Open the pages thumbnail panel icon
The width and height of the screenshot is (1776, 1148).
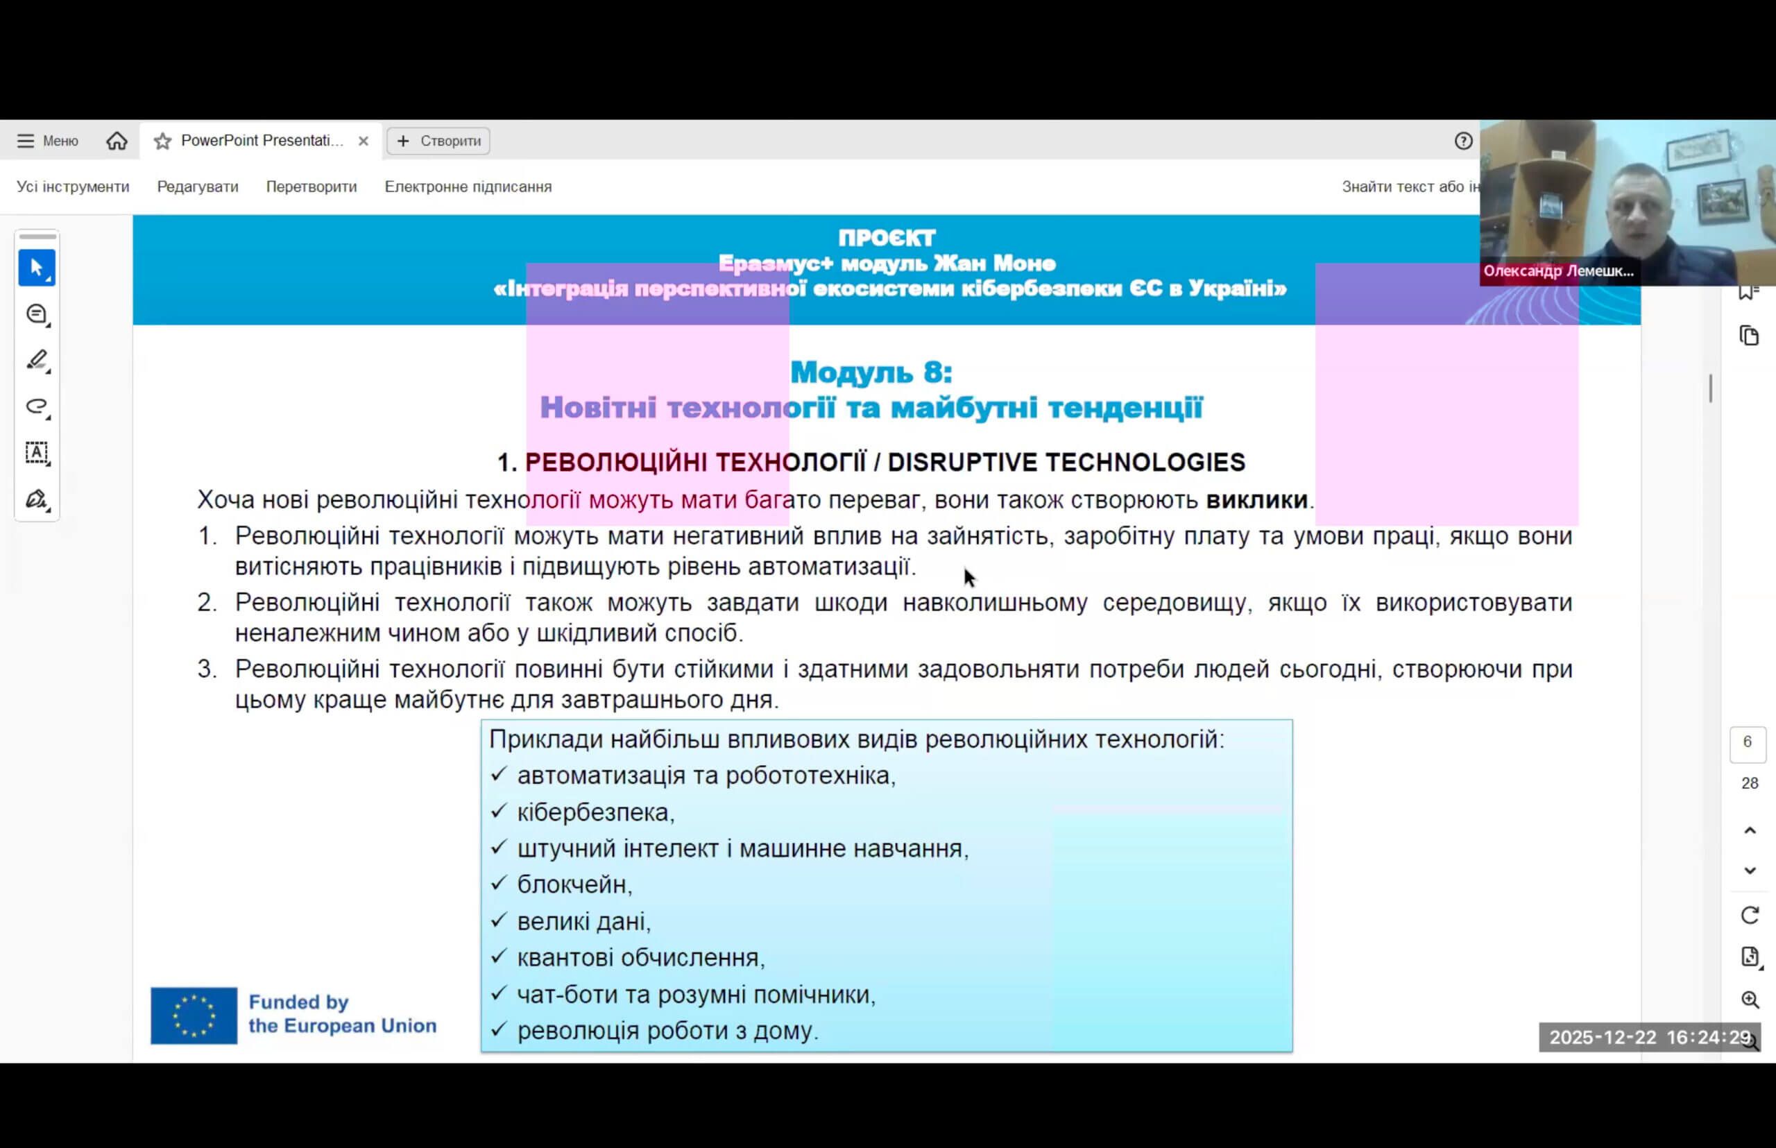[1749, 336]
